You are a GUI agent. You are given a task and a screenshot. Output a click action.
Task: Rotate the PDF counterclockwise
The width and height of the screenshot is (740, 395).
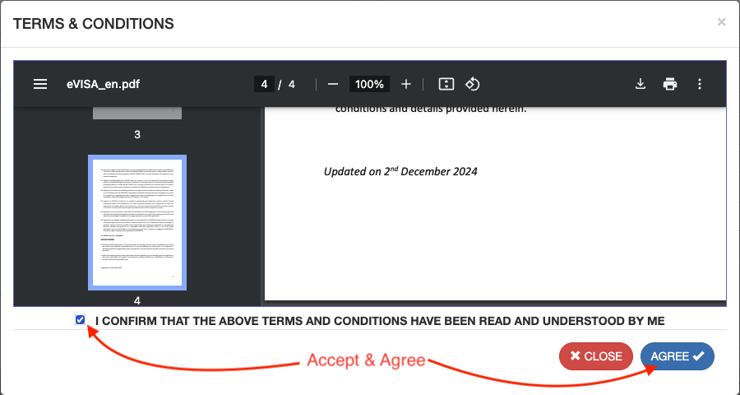click(x=473, y=84)
